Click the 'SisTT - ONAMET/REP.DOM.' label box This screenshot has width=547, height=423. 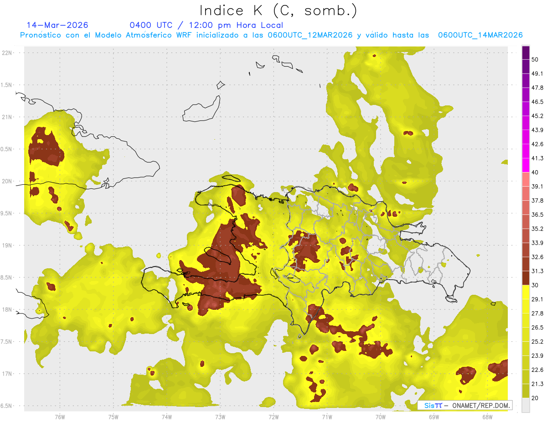click(465, 405)
